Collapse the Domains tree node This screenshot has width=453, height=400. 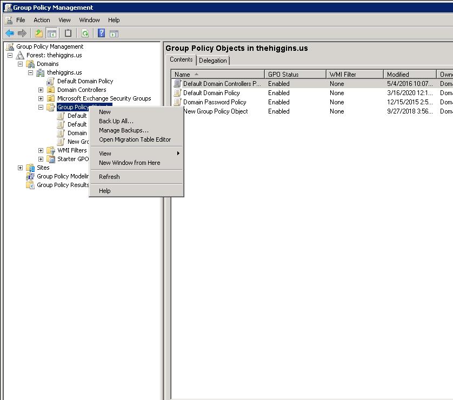(21, 64)
